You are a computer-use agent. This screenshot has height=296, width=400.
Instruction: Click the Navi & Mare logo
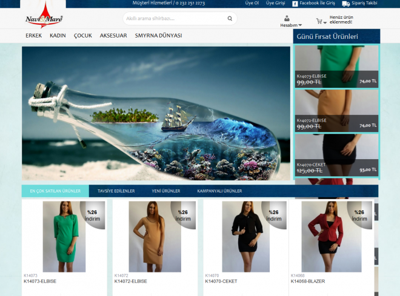[44, 16]
